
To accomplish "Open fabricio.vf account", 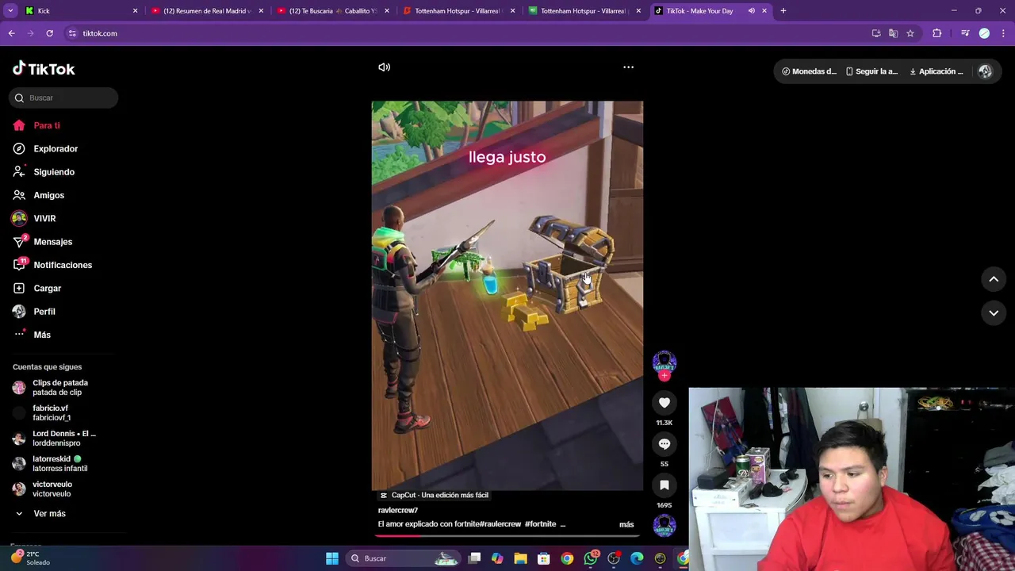I will point(52,412).
